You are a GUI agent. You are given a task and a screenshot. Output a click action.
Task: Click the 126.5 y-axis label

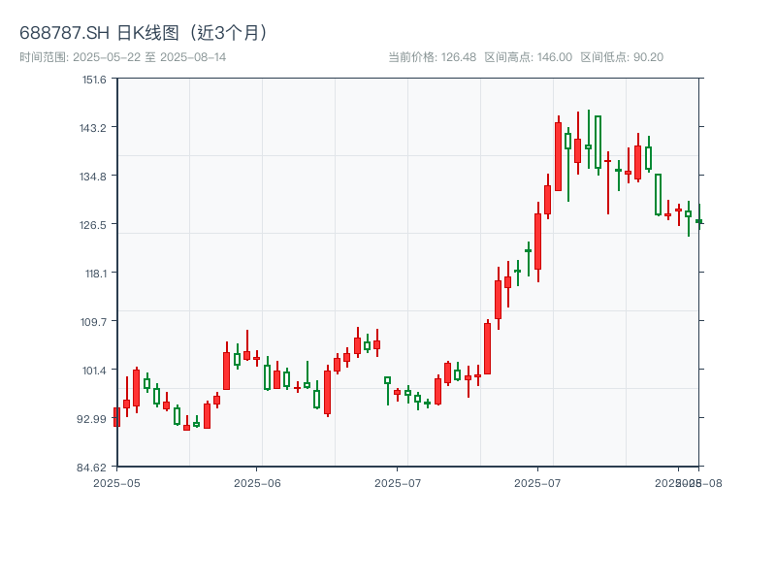tap(94, 225)
